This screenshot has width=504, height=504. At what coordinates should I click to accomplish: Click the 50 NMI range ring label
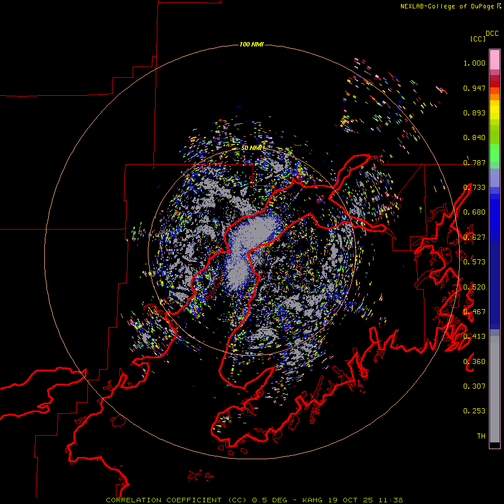(x=251, y=148)
